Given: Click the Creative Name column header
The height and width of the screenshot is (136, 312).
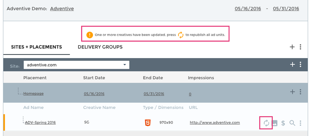Looking at the screenshot, I should (99, 107).
